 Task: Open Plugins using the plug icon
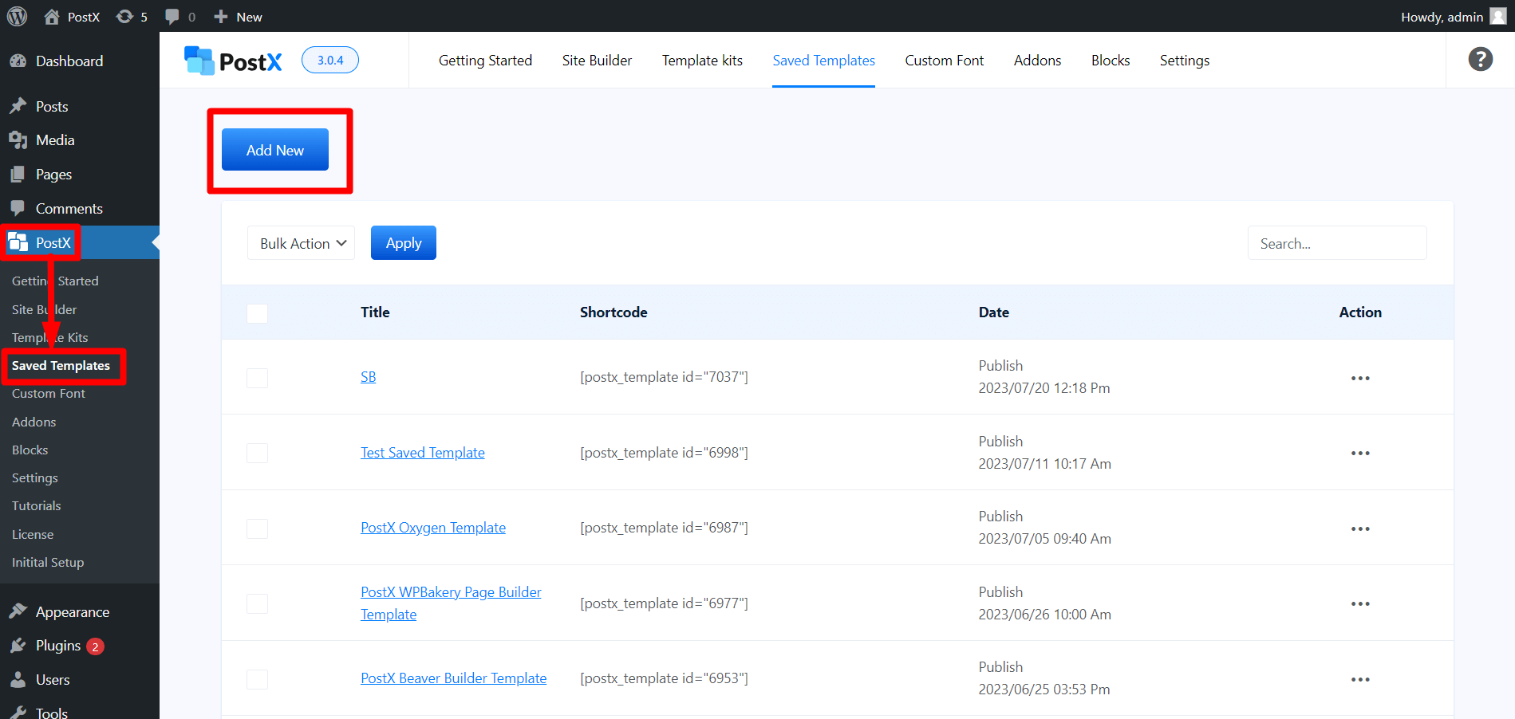19,646
